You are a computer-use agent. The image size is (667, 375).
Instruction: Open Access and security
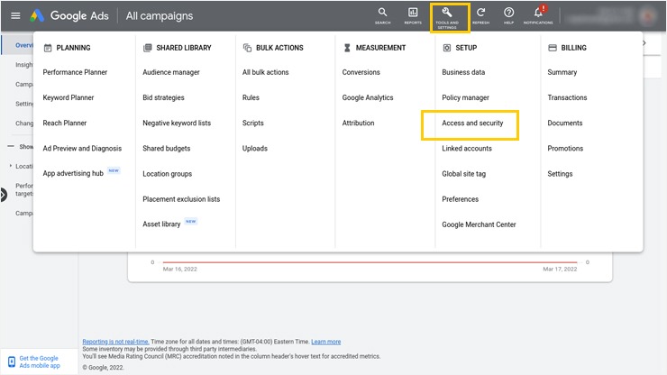point(472,123)
